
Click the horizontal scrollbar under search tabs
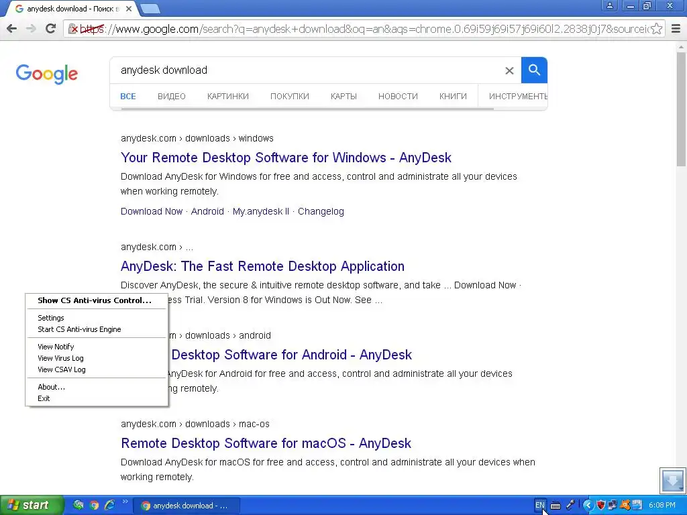[307, 109]
